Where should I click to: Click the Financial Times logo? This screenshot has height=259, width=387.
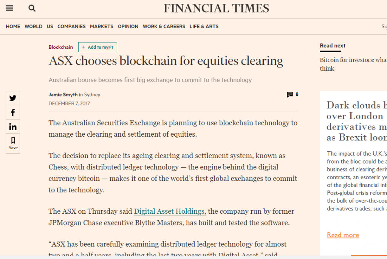click(217, 8)
